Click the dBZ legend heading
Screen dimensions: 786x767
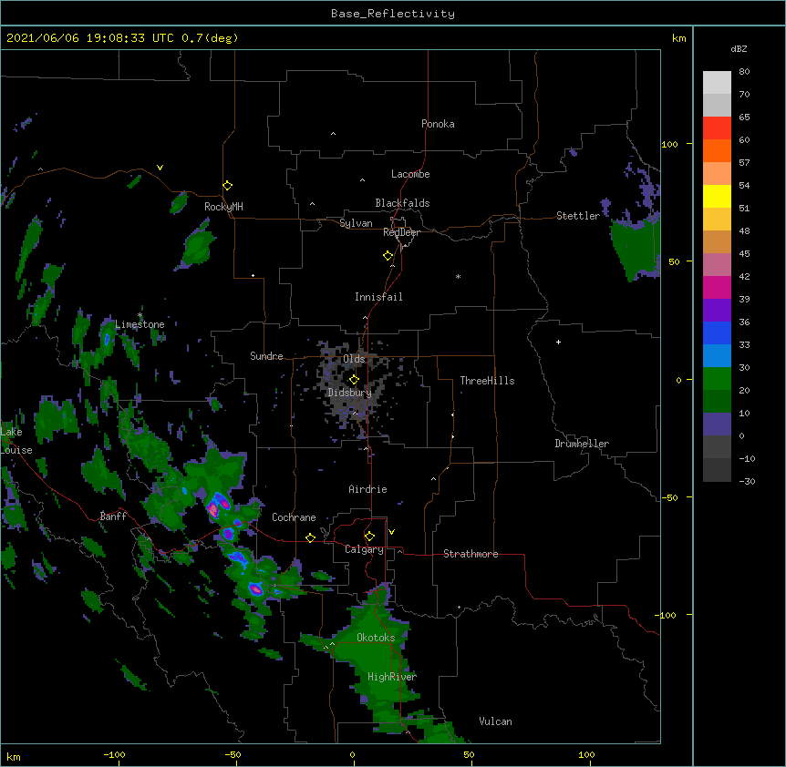739,49
